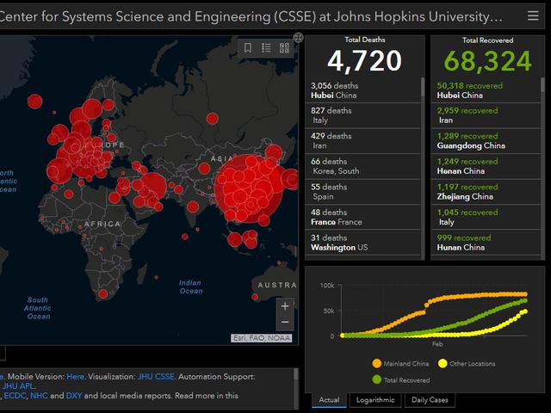The image size is (551, 413).
Task: Open the JHU CSSE link
Action: [156, 377]
